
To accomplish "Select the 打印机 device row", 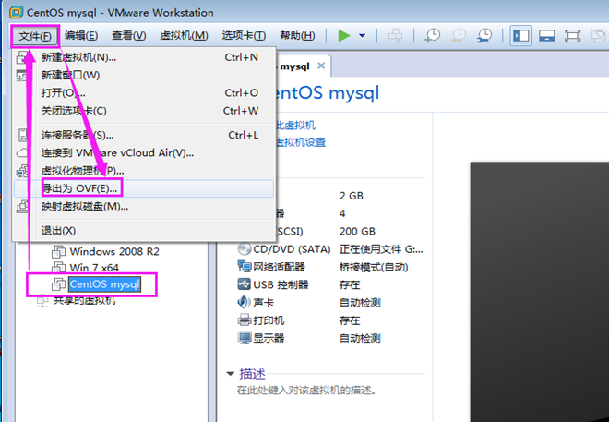I will [x=330, y=320].
